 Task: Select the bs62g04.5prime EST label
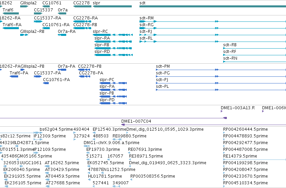(x=56, y=129)
